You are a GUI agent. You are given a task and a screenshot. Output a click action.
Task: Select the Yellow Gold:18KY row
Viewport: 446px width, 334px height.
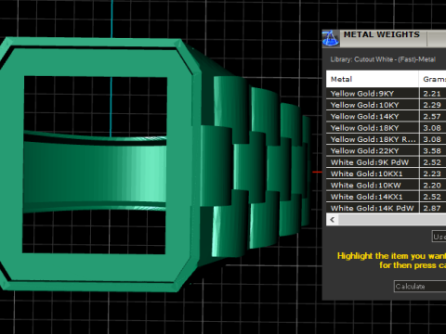tap(386, 128)
